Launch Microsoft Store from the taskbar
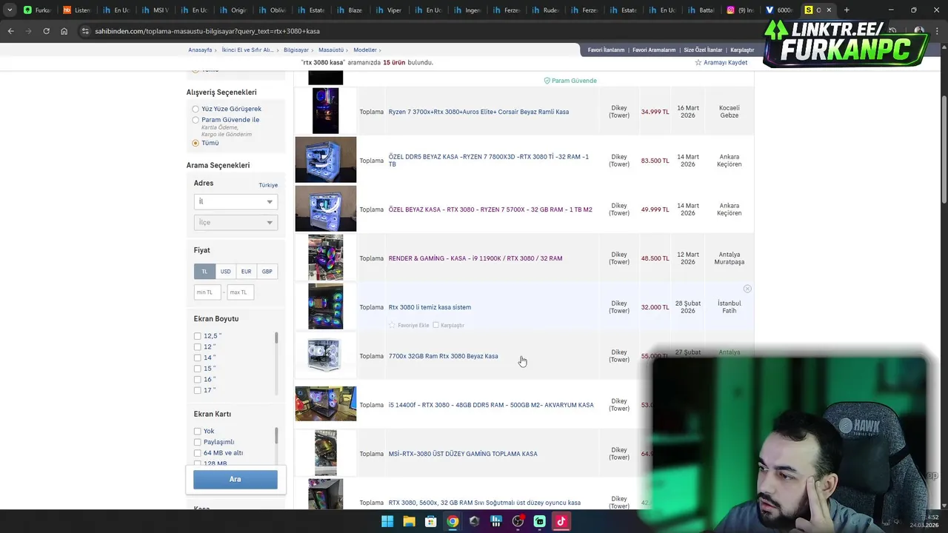948x533 pixels. (x=430, y=521)
